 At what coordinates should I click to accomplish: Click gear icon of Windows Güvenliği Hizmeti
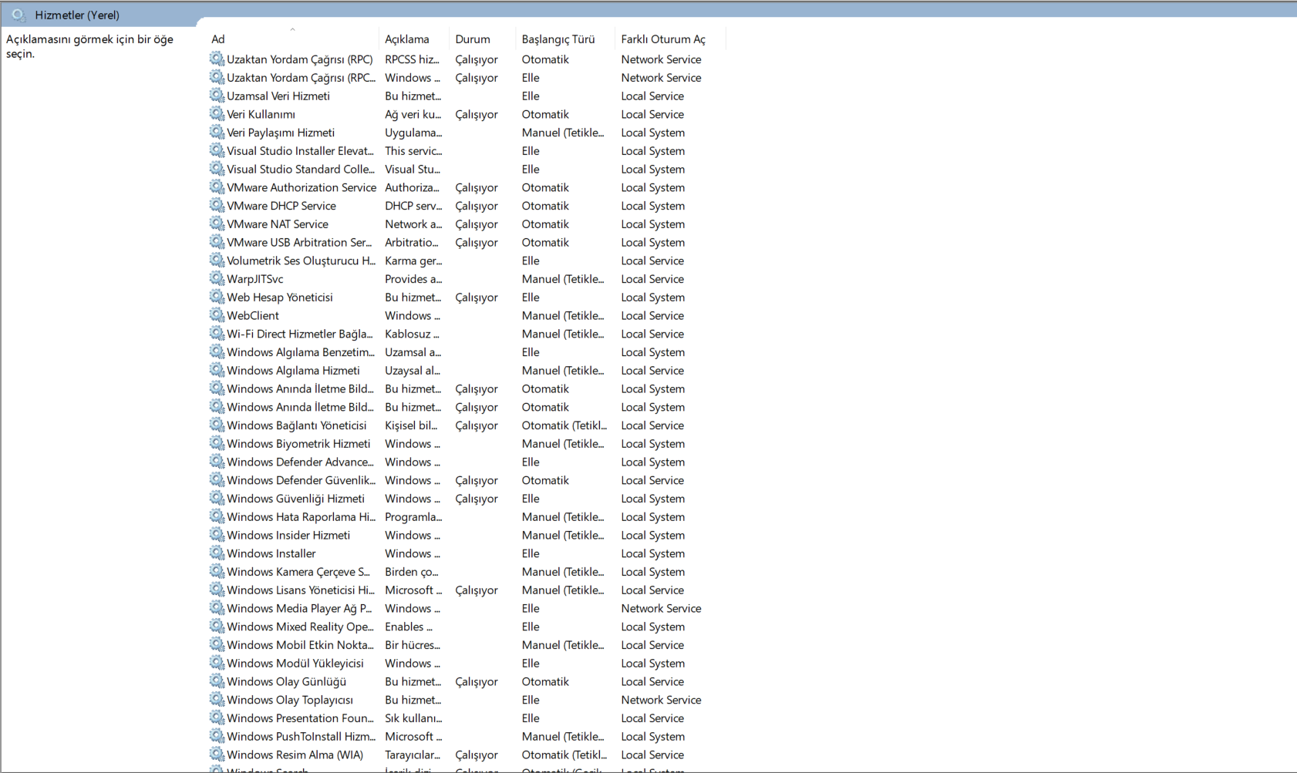217,499
